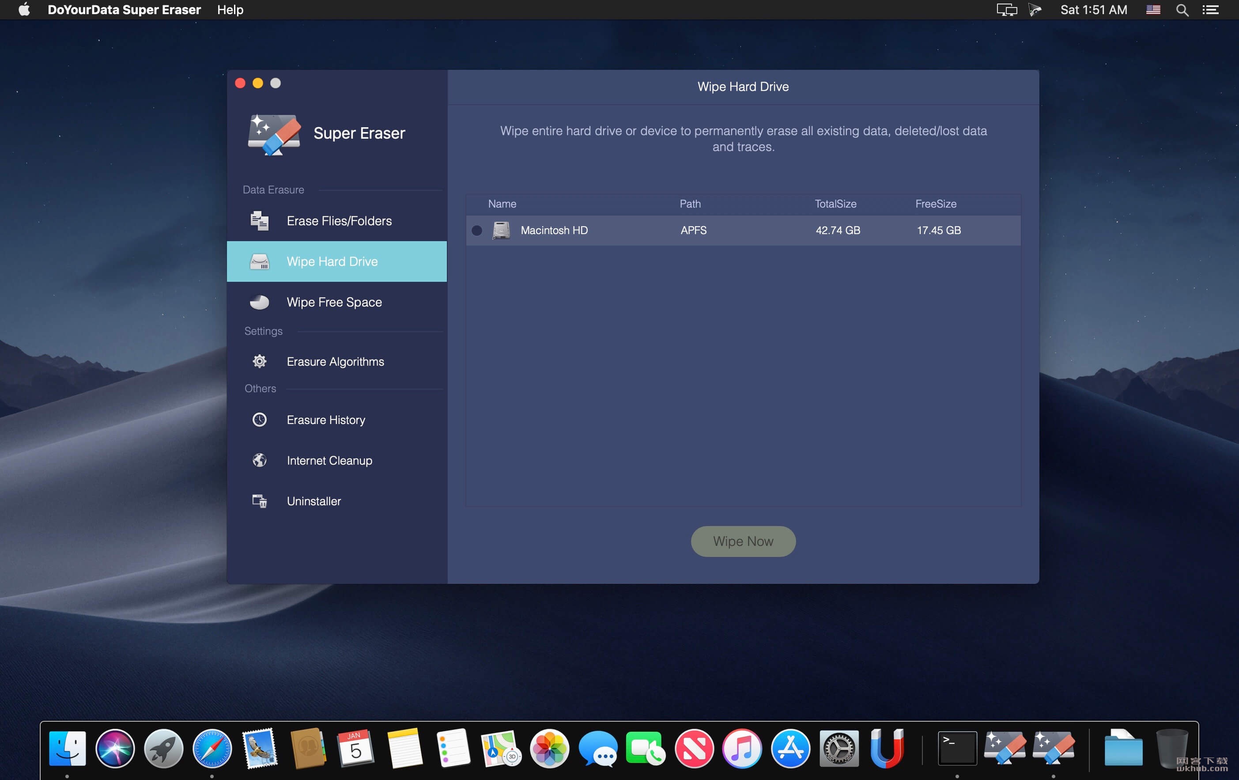Viewport: 1239px width, 780px height.
Task: Open iTunes music icon
Action: 742,748
